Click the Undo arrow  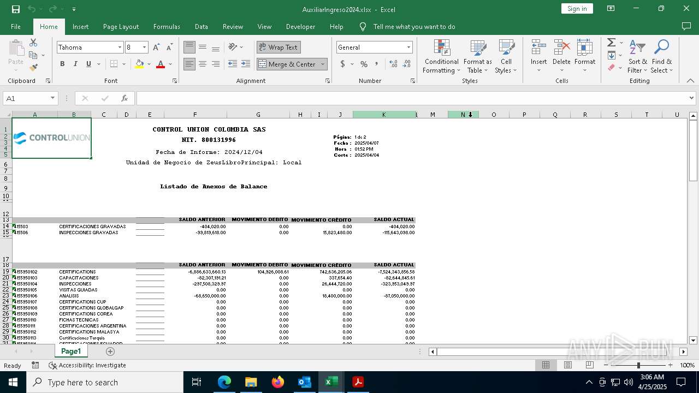[32, 9]
